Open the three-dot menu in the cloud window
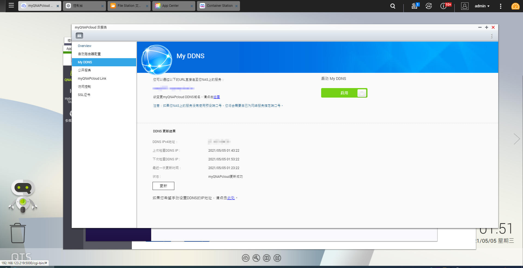523x268 pixels. tap(492, 36)
